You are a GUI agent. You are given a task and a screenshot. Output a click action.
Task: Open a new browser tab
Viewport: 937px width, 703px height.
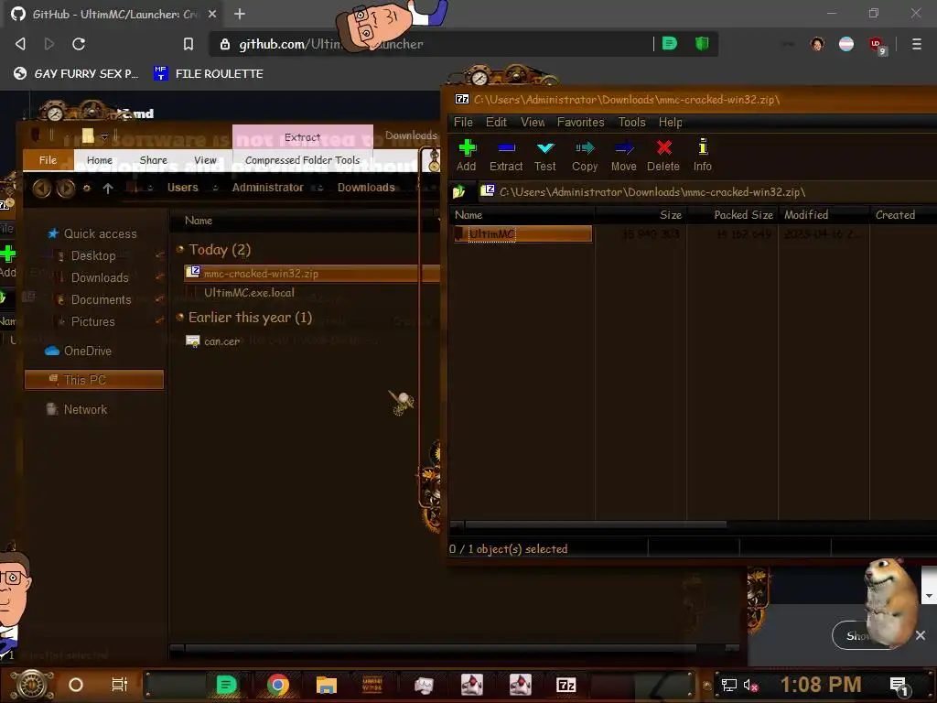pos(240,14)
